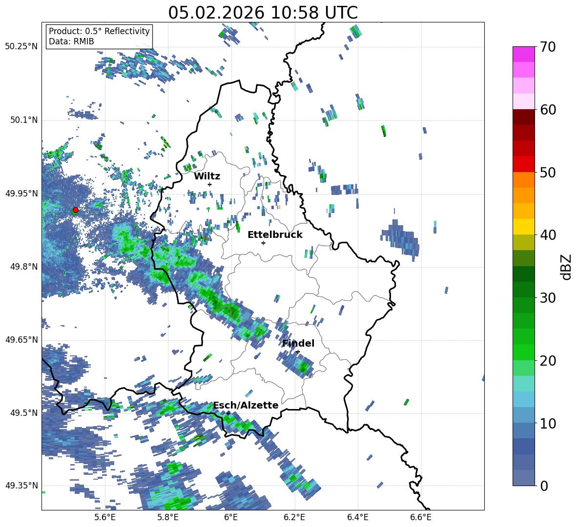
Task: Click the 49.35°N latitude tick label
Action: point(21,486)
